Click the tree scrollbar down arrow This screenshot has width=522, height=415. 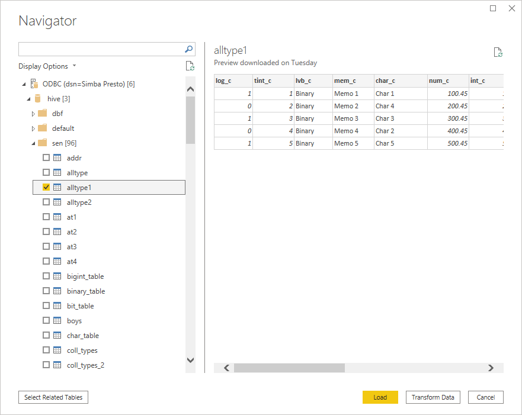click(x=190, y=360)
